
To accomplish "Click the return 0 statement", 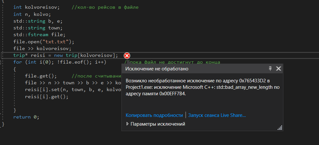I will [x=26, y=117].
